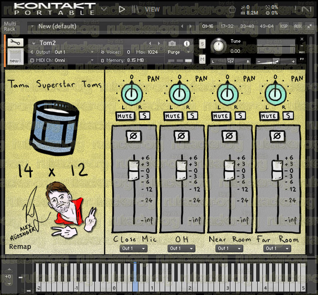This screenshot has height=295, width=318.
Task: Click the play button in Kontakt header
Action: [122, 9]
